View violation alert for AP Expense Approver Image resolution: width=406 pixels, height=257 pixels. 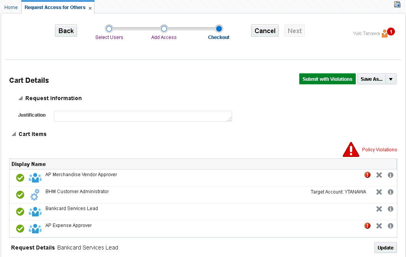click(367, 226)
